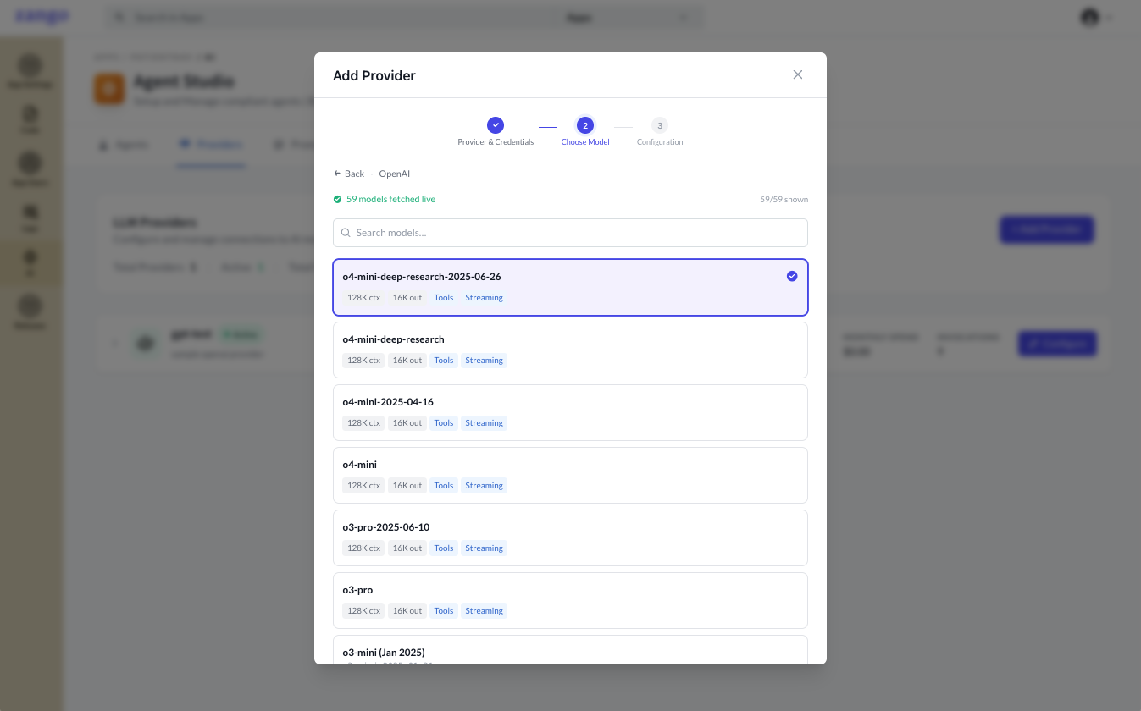Click the '59 models fetched live' status
The height and width of the screenshot is (711, 1141).
coord(385,200)
